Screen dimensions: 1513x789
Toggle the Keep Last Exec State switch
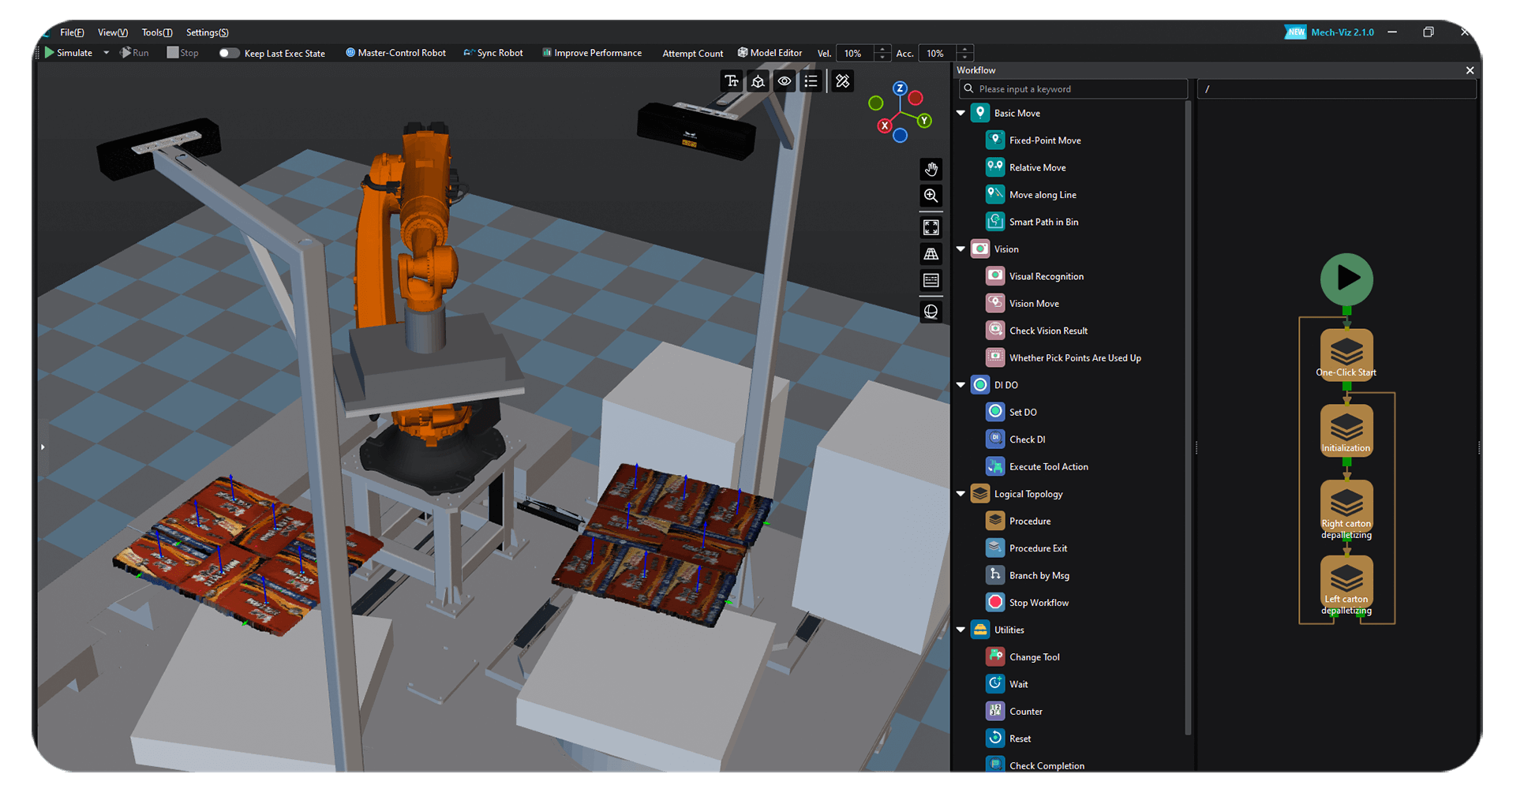pyautogui.click(x=228, y=53)
